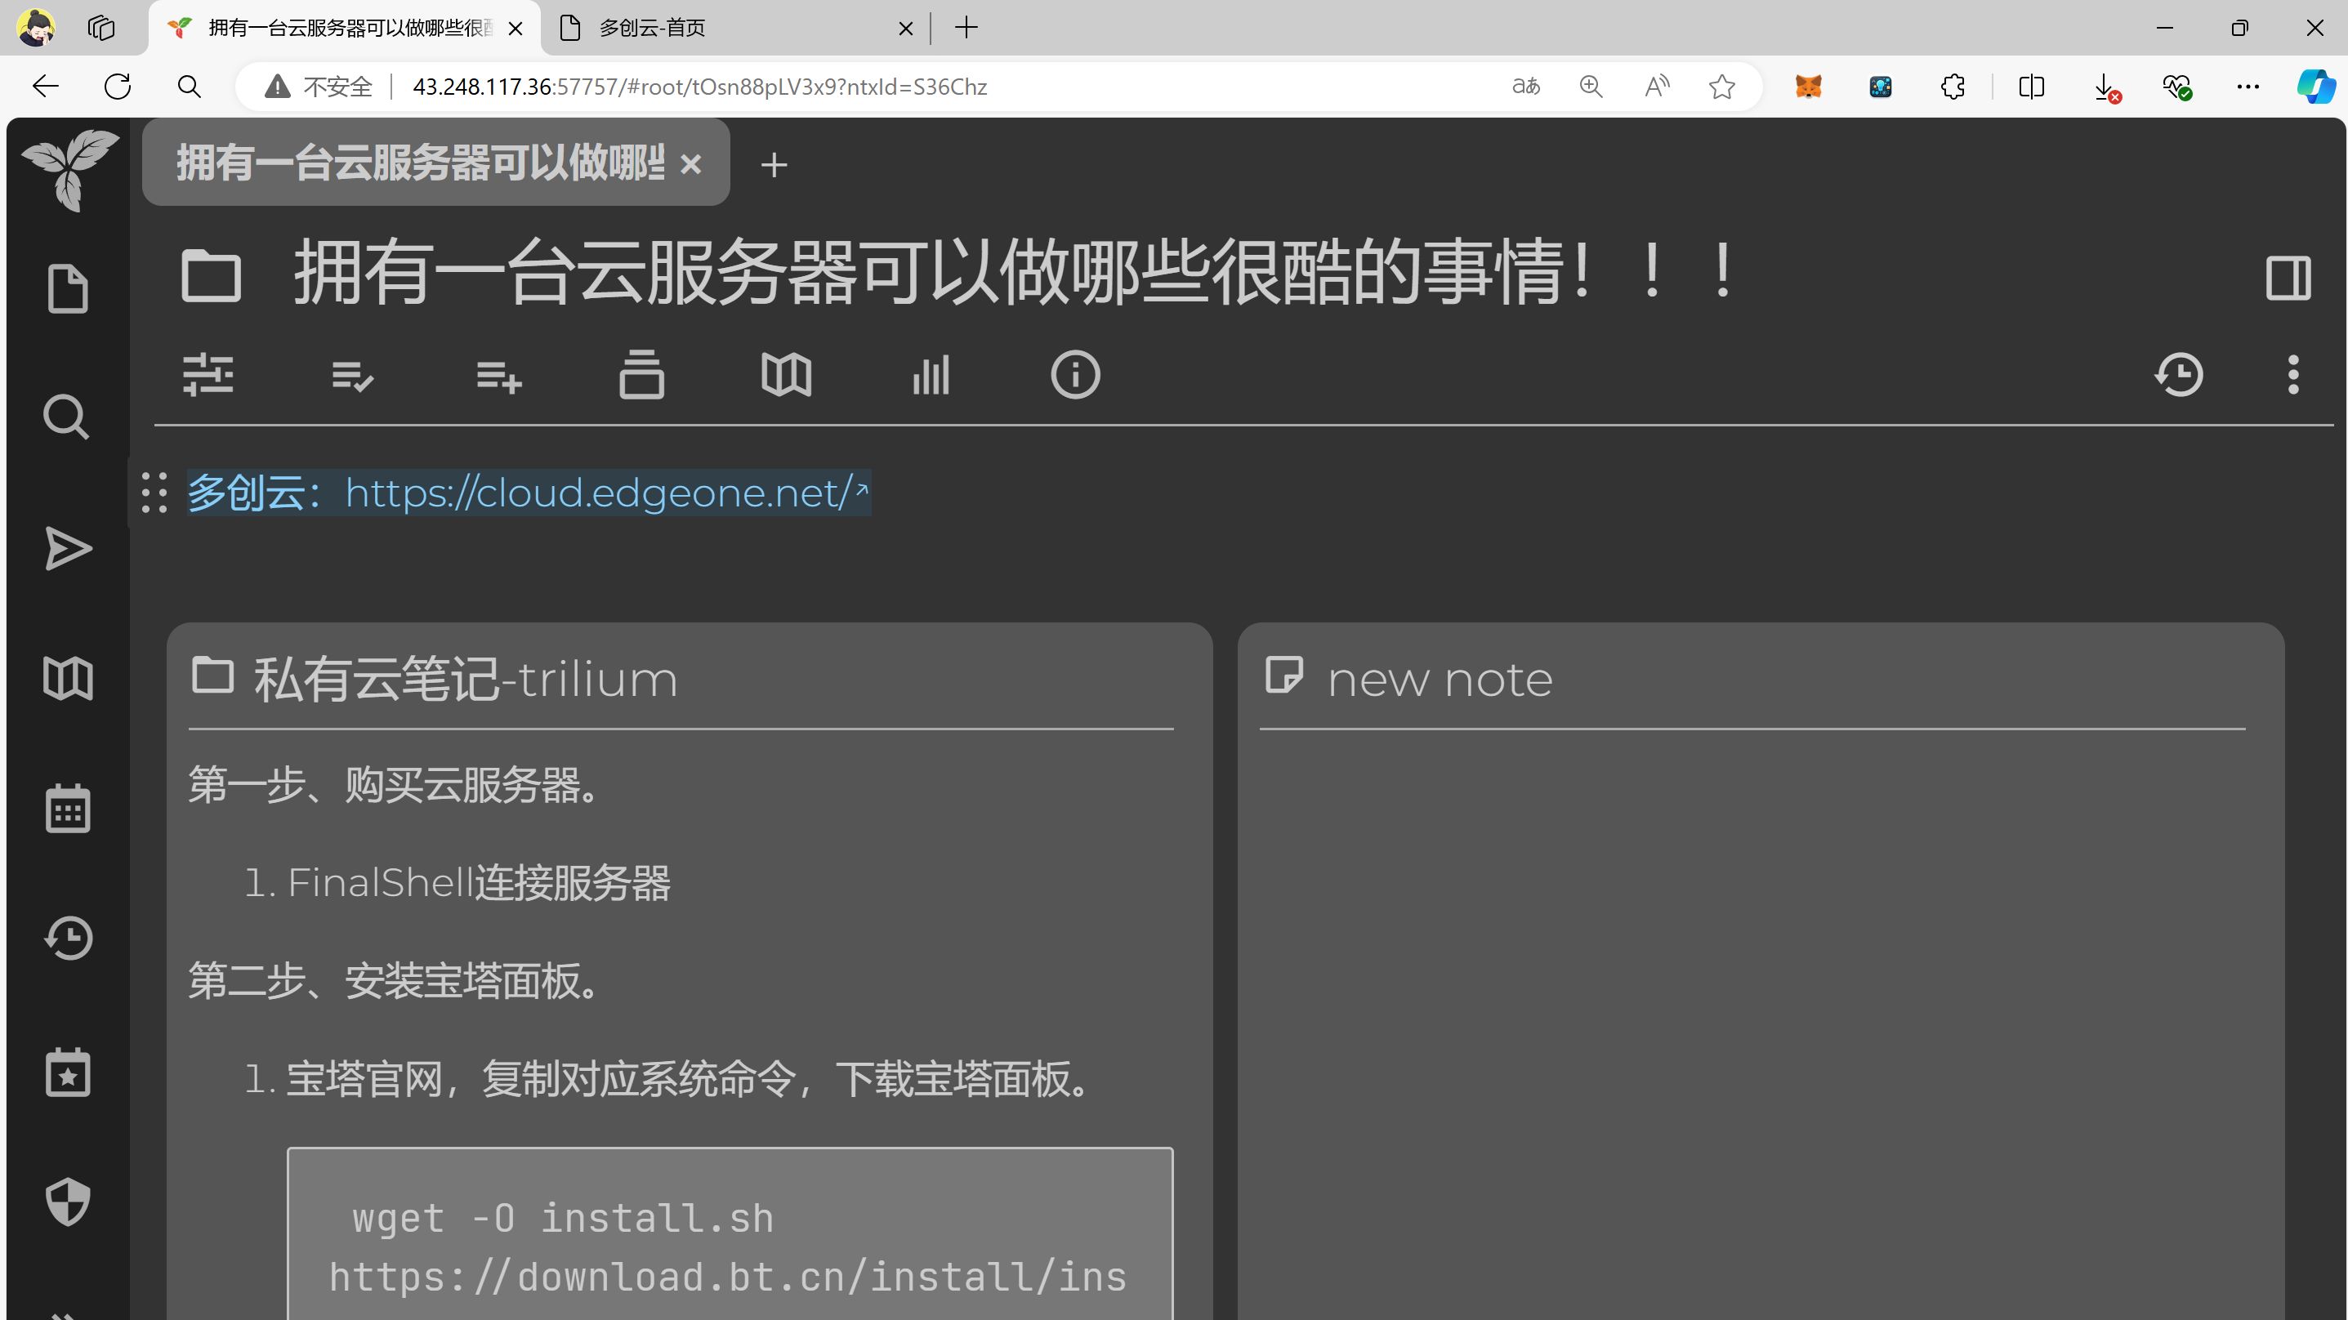2348x1320 pixels.
Task: Click the browser address bar URL
Action: click(699, 87)
